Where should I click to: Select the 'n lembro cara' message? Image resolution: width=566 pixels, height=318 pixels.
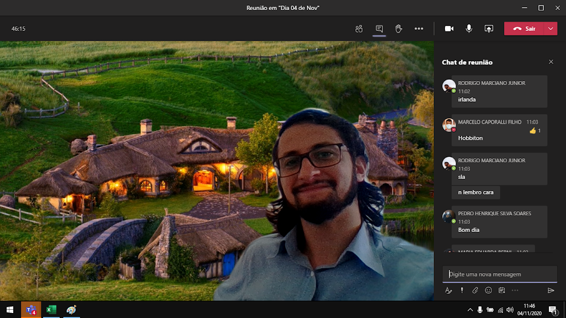click(476, 193)
